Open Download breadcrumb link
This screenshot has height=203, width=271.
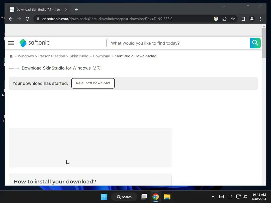101,56
